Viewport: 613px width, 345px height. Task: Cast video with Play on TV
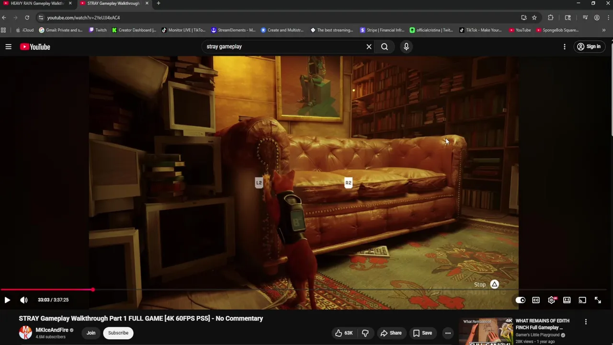582,300
